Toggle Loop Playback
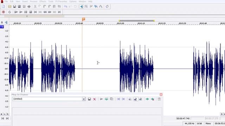Viewport: 225px width, 126px height. [9, 12]
